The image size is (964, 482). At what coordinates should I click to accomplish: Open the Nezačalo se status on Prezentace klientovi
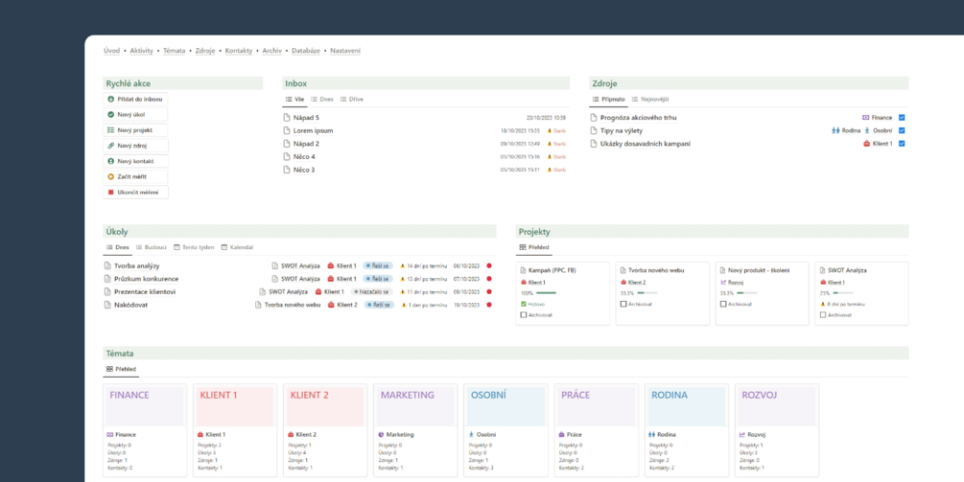[372, 291]
